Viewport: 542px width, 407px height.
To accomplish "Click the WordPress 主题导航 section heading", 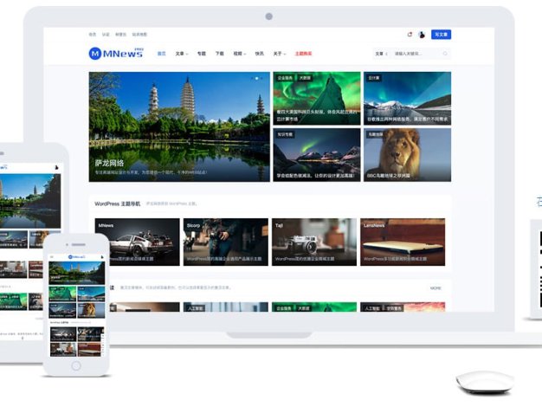I will (x=118, y=203).
